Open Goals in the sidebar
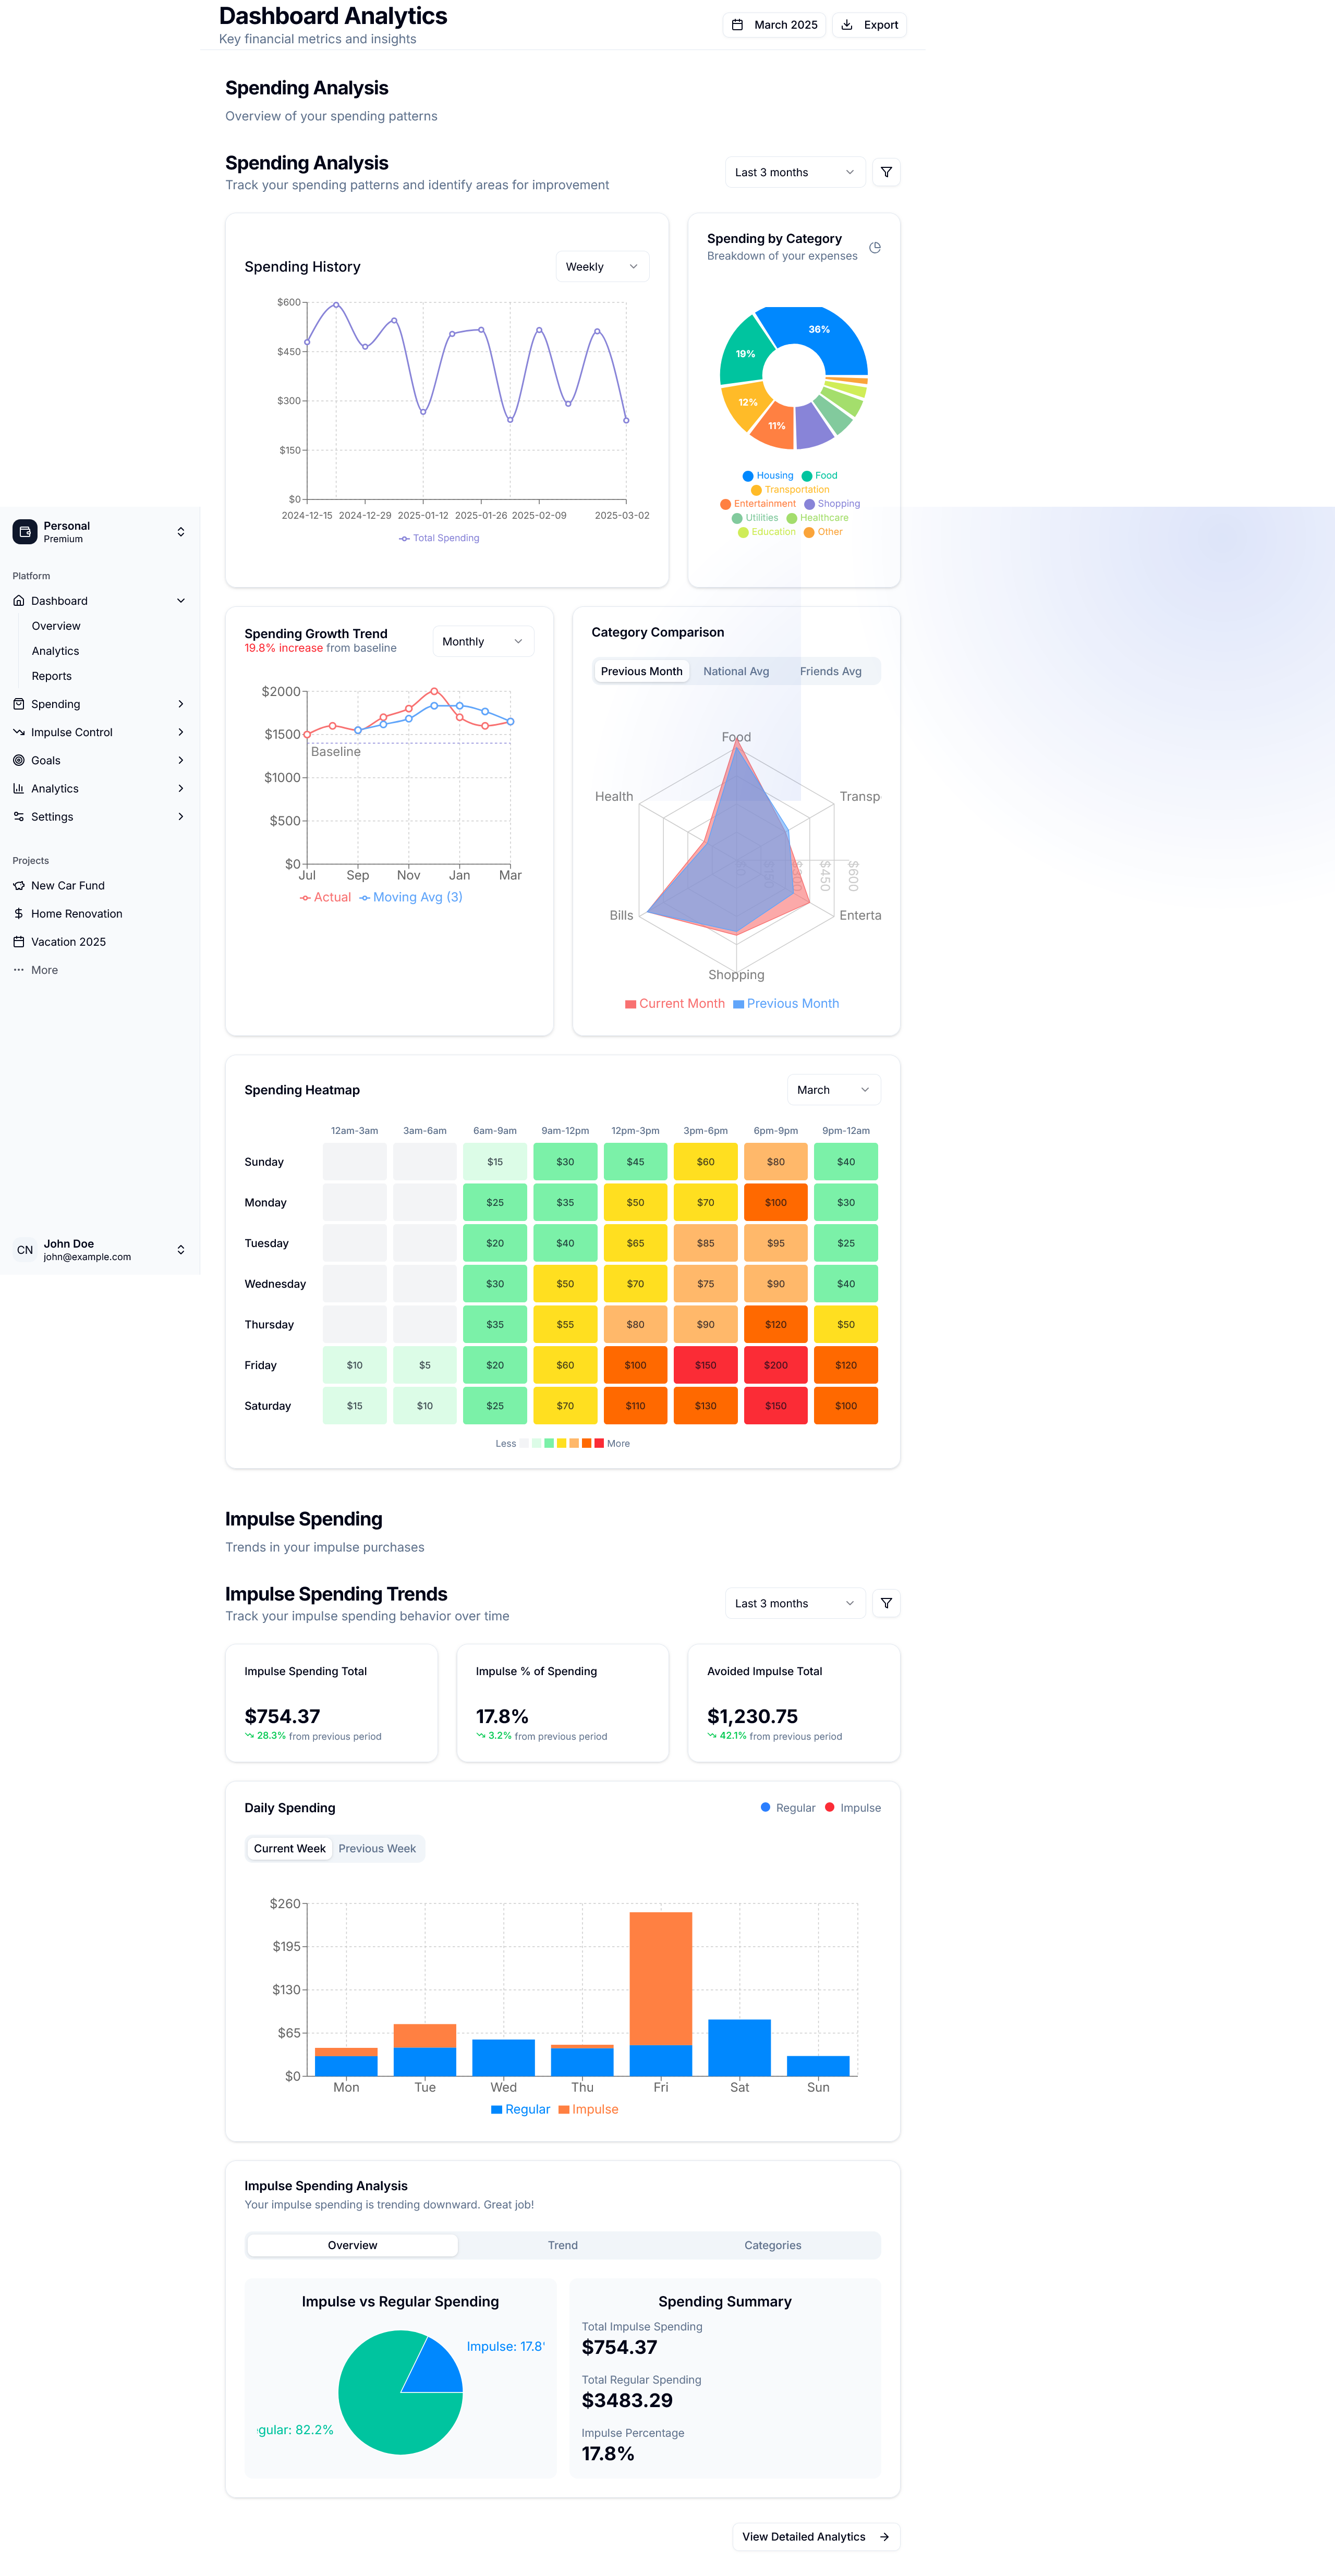Screen dimensions: 1335x2576 [x=46, y=760]
